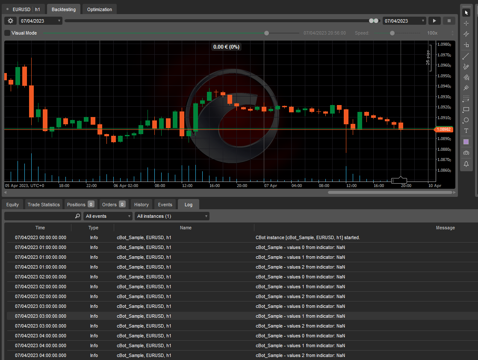This screenshot has height=360, width=478.
Task: Click the 1.08982 current price label
Action: [x=443, y=129]
